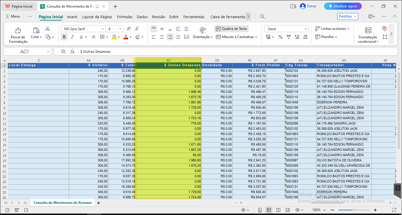Open the font name dropdown MS Sans Serif
Screen dimensions: 402x215
(103, 29)
